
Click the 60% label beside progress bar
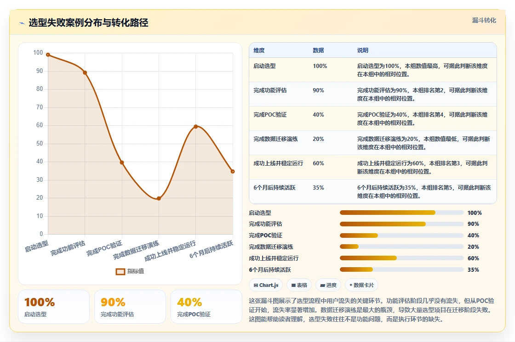[473, 258]
